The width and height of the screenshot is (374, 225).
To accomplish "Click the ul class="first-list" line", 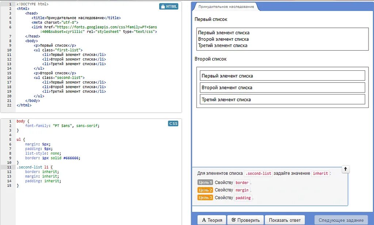I will click(x=58, y=50).
